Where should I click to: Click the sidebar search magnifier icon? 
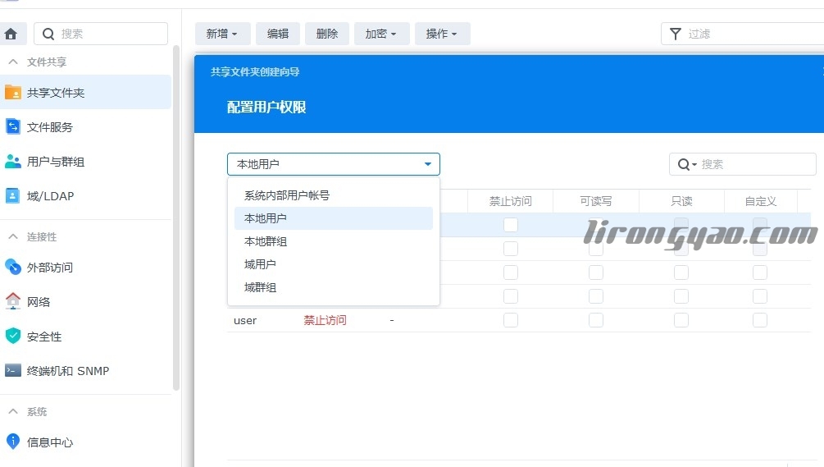(48, 34)
